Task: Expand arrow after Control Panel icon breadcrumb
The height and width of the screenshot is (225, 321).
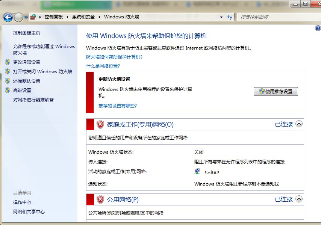Action: [40, 17]
